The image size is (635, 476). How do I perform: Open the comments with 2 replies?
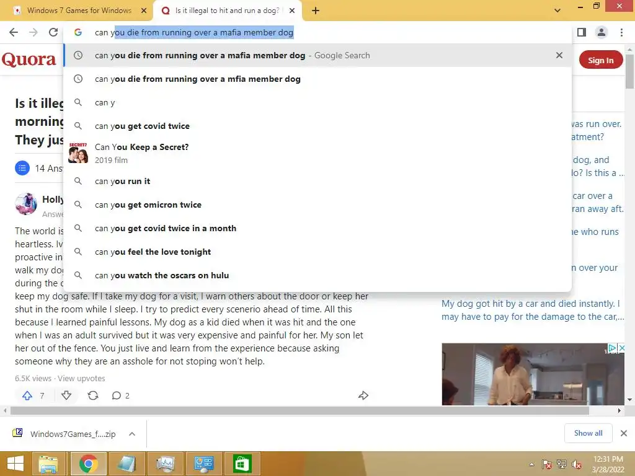121,395
